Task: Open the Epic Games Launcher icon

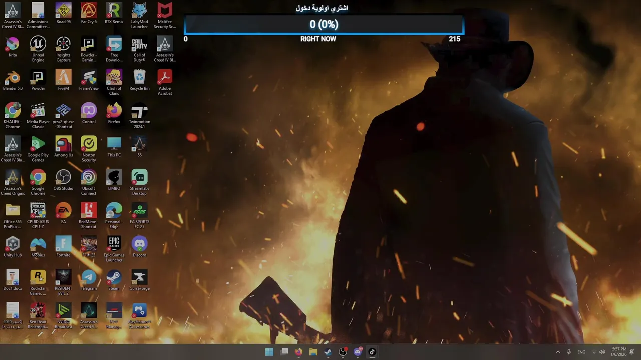Action: (114, 249)
